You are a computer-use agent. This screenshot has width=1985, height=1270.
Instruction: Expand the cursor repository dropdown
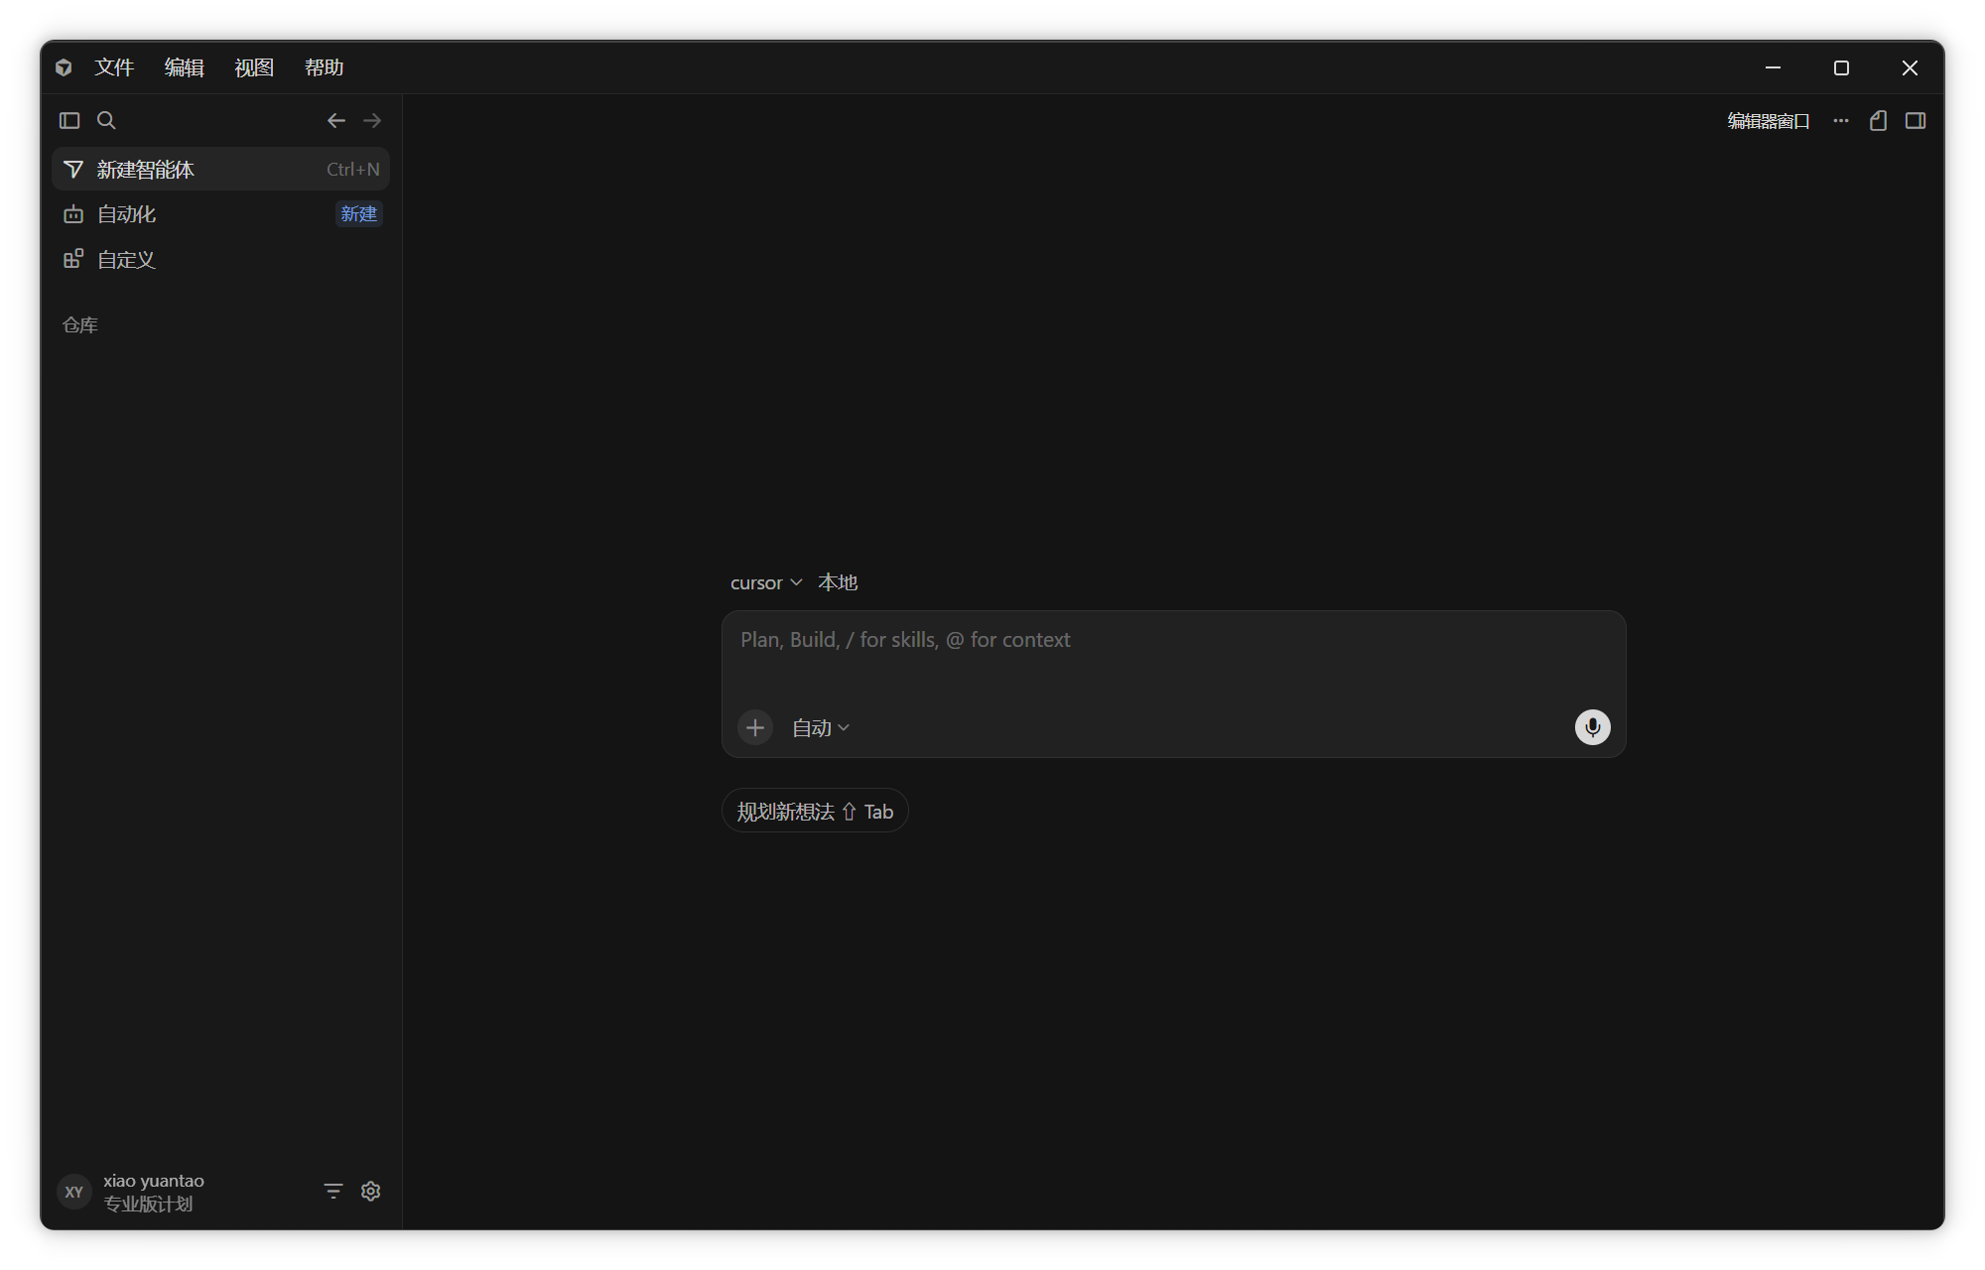point(765,583)
